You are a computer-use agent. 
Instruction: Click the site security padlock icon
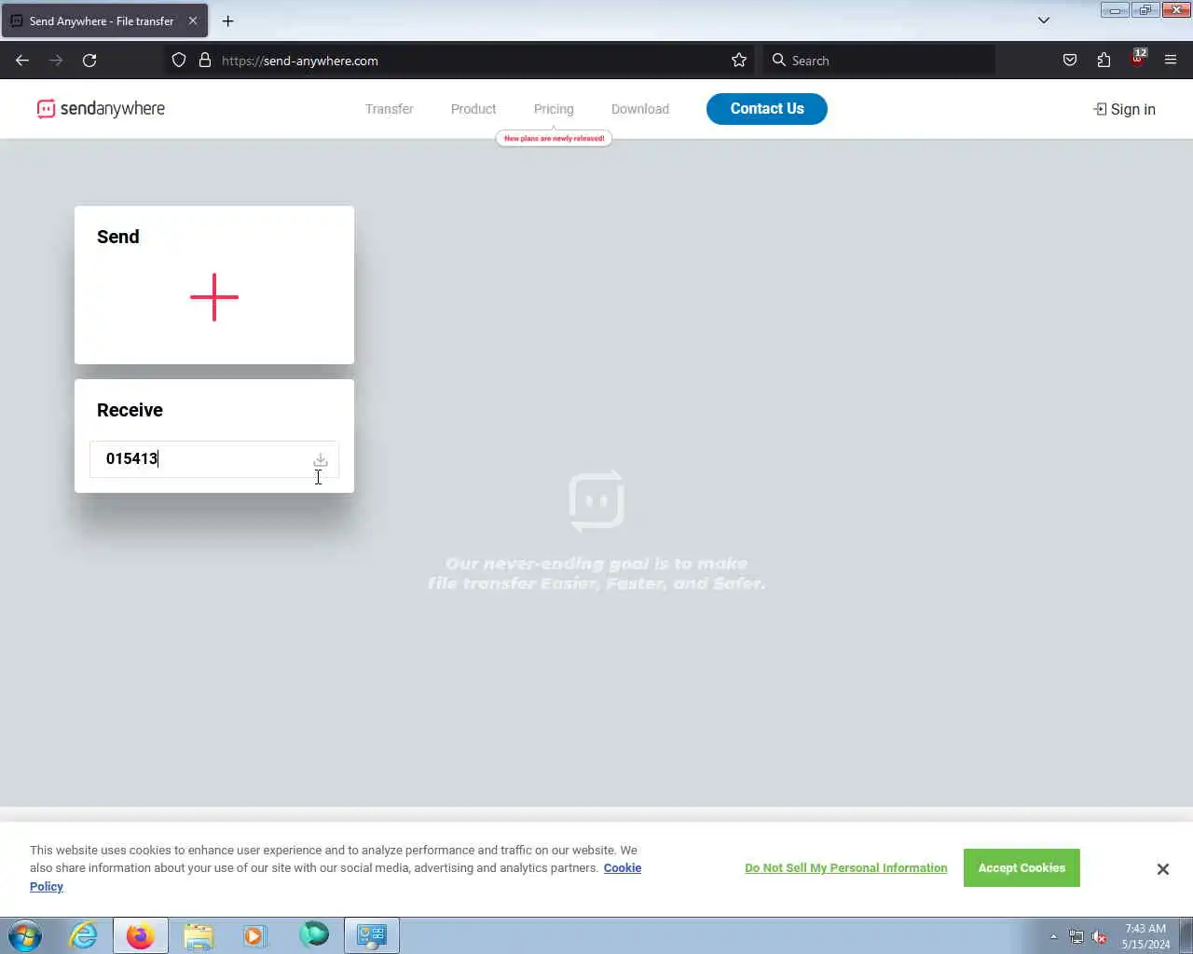205,61
